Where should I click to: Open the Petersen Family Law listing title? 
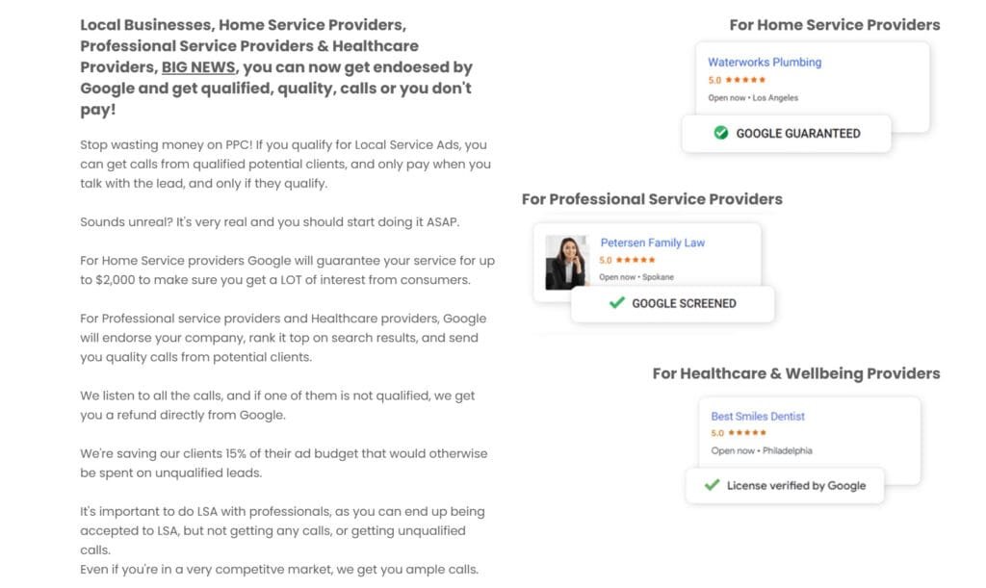pyautogui.click(x=652, y=243)
